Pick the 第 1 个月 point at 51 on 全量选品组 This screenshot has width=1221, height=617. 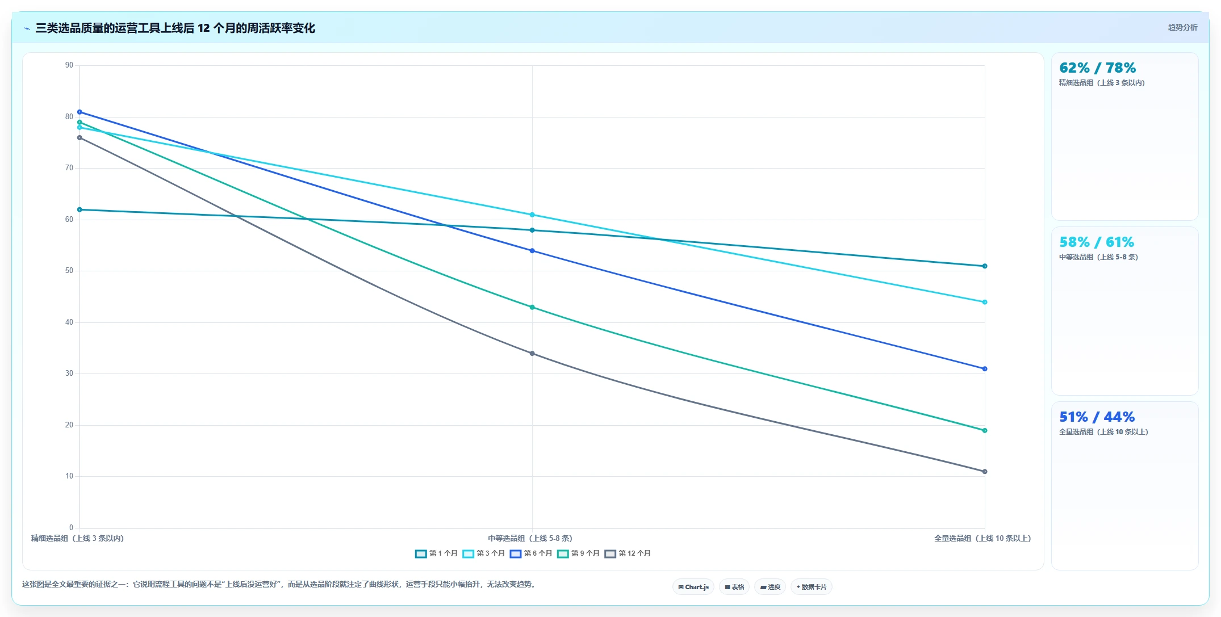point(985,266)
